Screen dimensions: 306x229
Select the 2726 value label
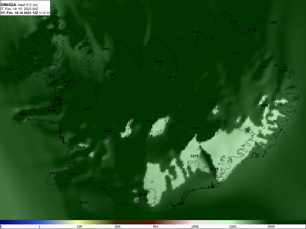point(233,22)
